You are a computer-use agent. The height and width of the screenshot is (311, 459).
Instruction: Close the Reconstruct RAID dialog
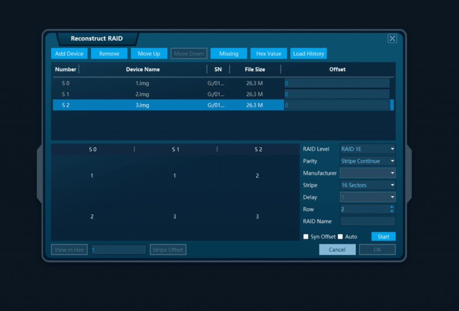(x=392, y=38)
